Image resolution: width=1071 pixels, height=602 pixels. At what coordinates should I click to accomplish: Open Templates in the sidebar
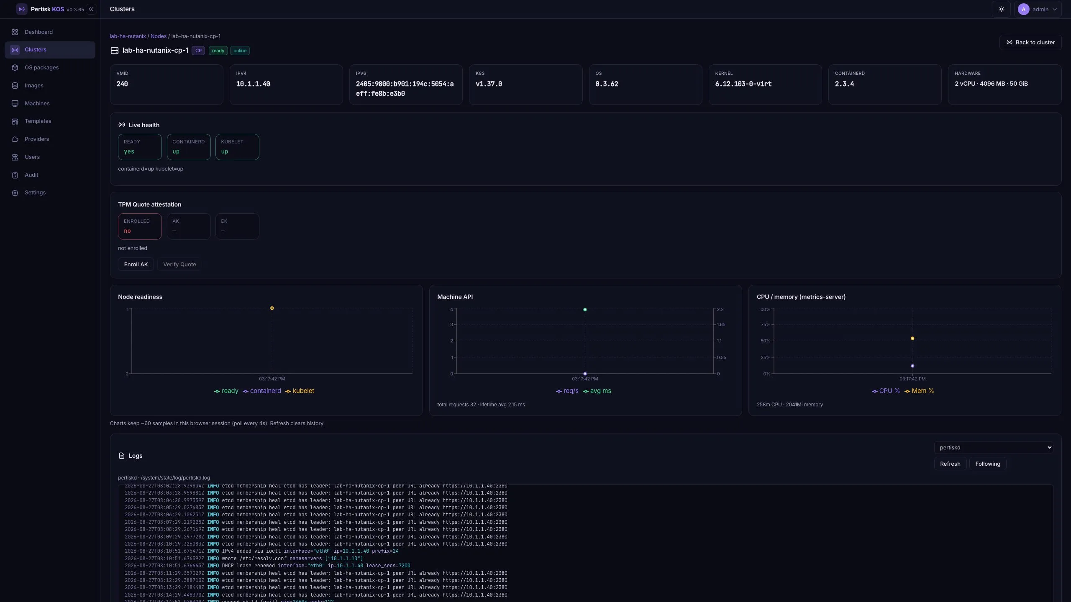click(50, 121)
